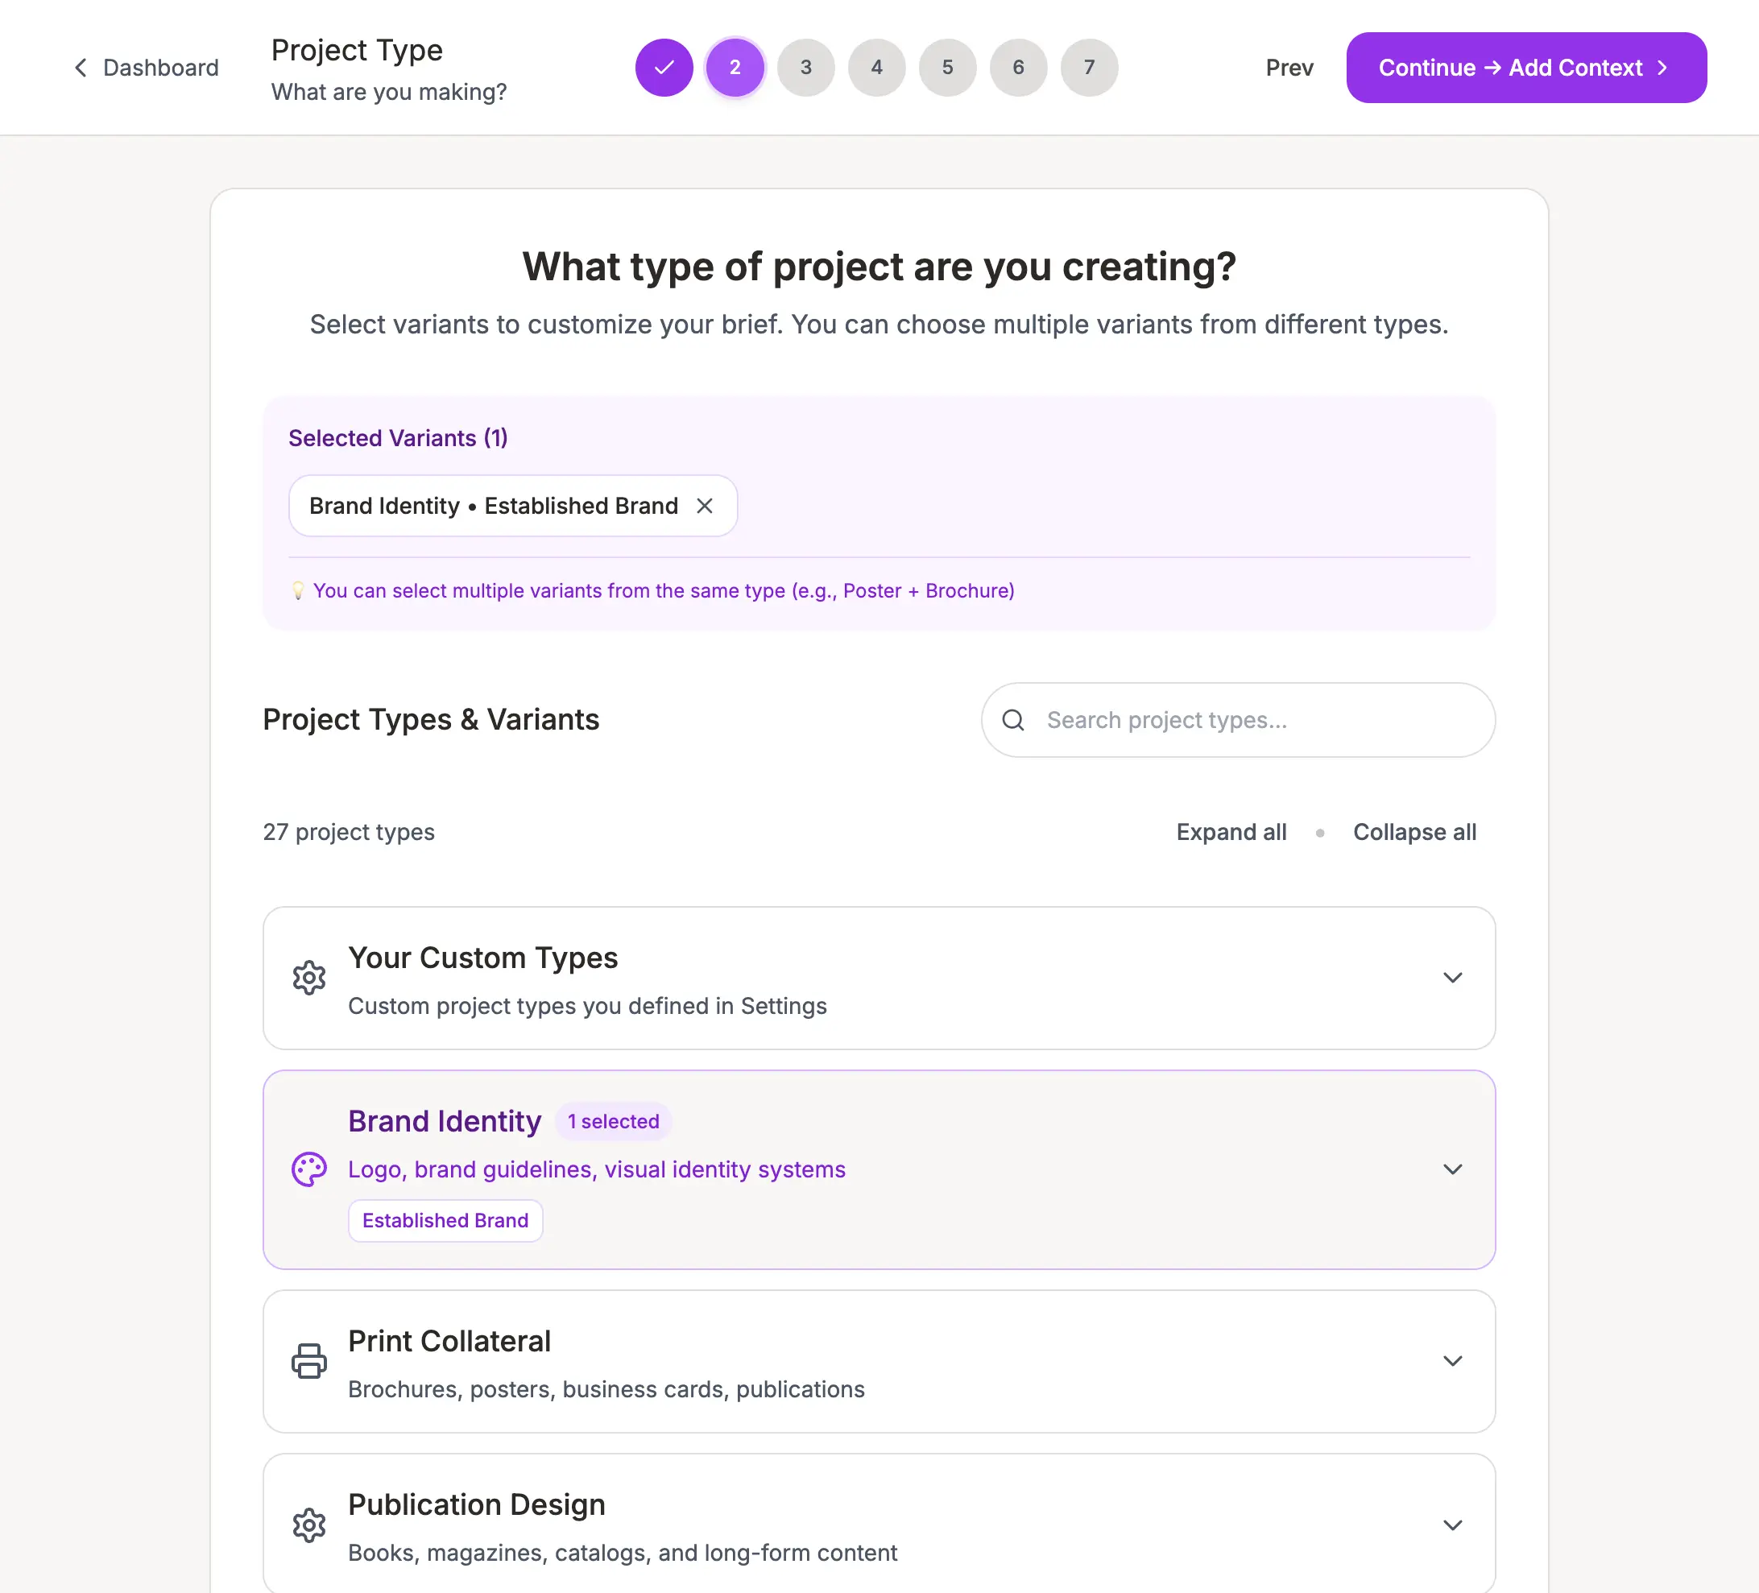
Task: Click Continue to Add Context
Action: click(x=1526, y=67)
